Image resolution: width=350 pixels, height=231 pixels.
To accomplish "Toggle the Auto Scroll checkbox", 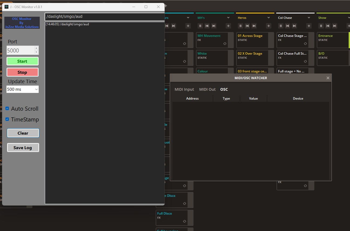I will (7, 108).
